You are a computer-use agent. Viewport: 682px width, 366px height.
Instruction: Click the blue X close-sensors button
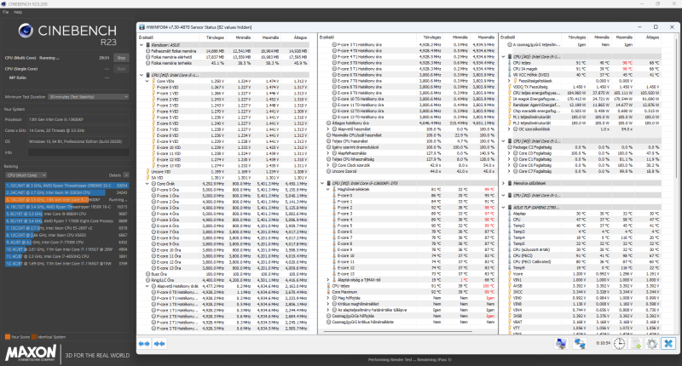click(668, 344)
